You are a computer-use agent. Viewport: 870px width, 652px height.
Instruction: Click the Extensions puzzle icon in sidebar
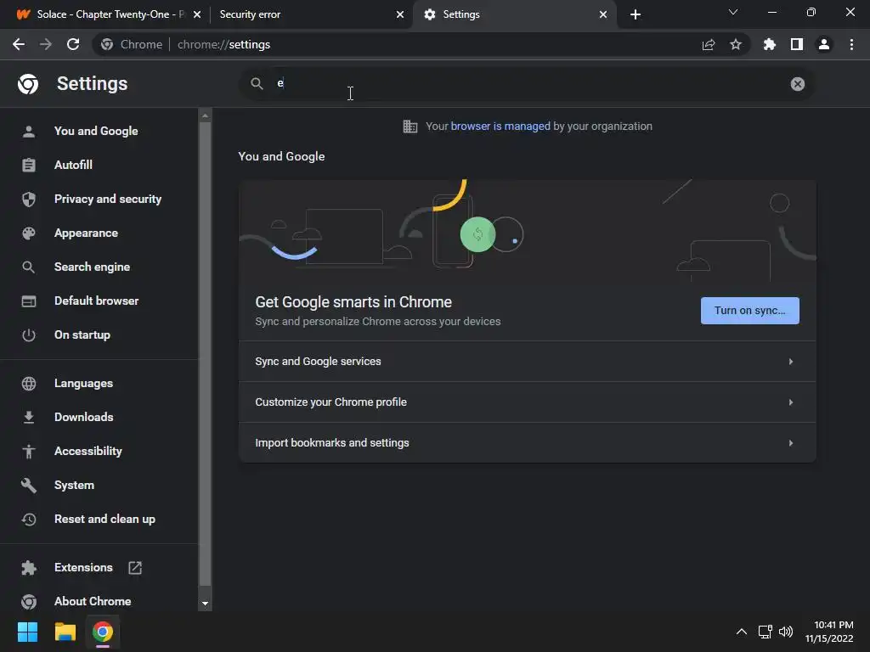click(29, 568)
